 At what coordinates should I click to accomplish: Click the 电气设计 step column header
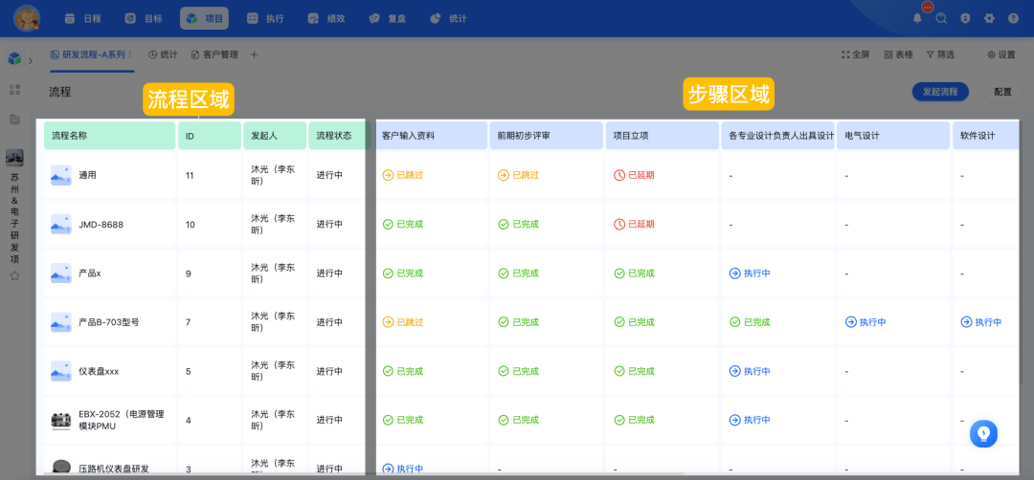pos(893,136)
